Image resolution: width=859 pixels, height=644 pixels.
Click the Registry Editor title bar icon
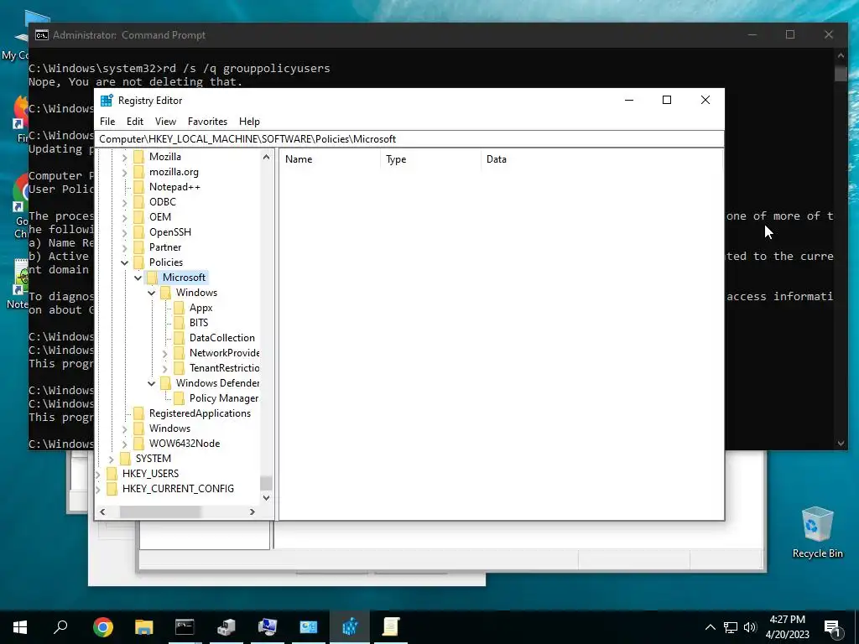pos(107,101)
